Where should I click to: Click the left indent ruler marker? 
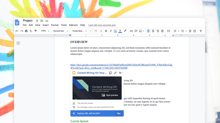pos(70,35)
